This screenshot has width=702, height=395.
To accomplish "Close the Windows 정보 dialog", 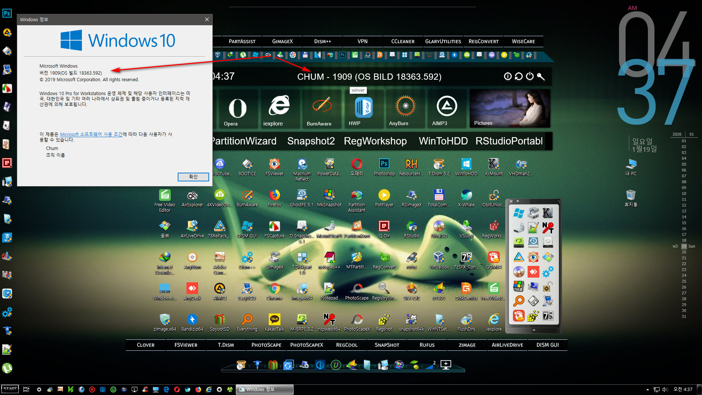I will click(x=207, y=19).
